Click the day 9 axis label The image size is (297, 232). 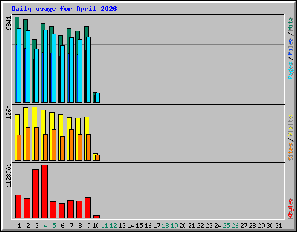coord(89,226)
